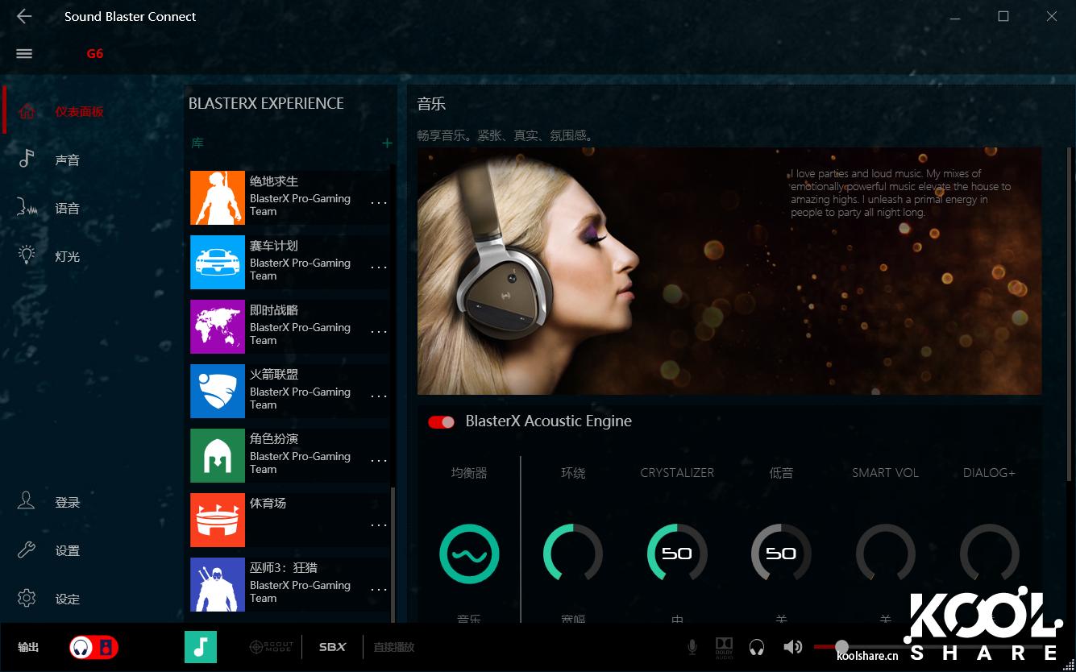Select the 体育场 stadium icon
This screenshot has width=1076, height=672.
click(218, 520)
